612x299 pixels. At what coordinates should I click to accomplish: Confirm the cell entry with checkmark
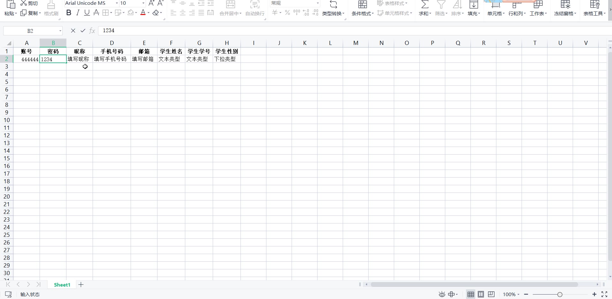(83, 31)
